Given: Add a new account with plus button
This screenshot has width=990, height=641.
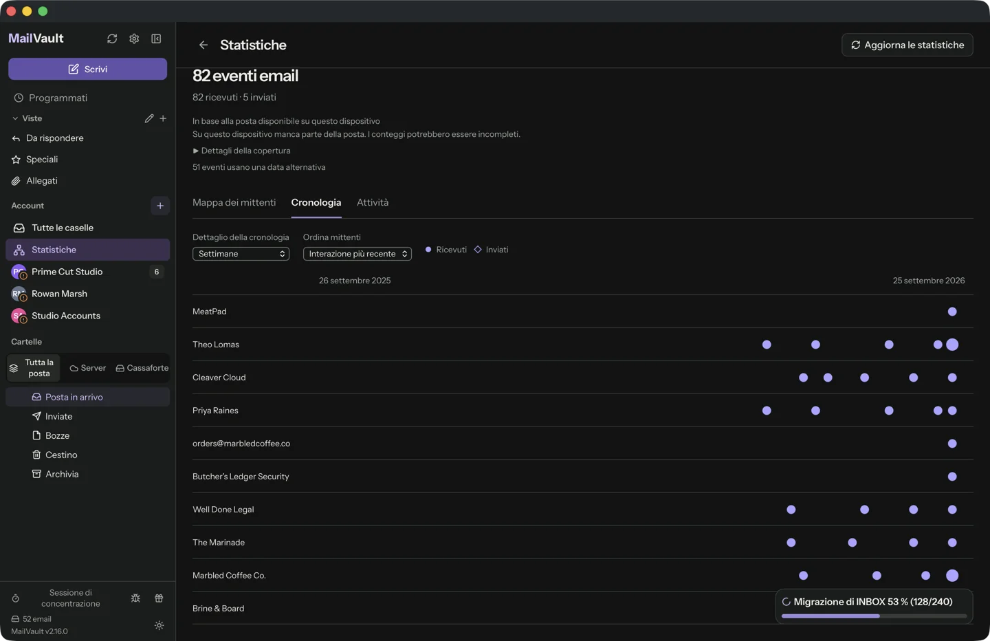Looking at the screenshot, I should coord(160,206).
